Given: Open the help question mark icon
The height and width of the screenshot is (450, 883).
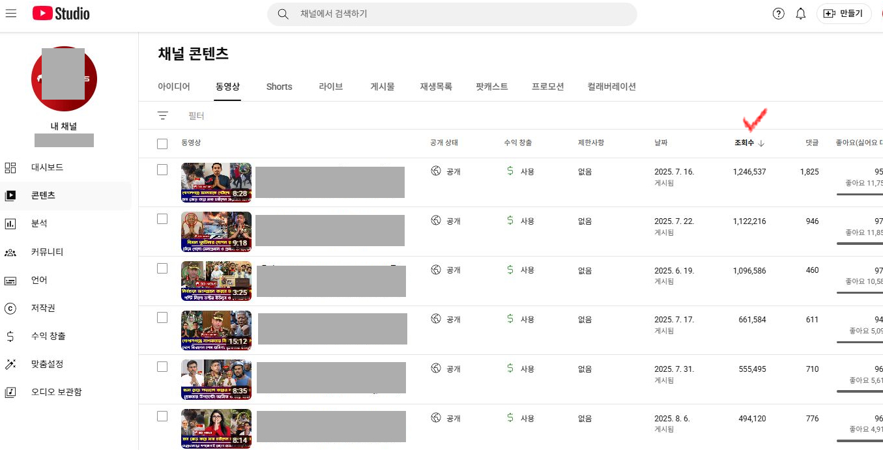Looking at the screenshot, I should [778, 14].
